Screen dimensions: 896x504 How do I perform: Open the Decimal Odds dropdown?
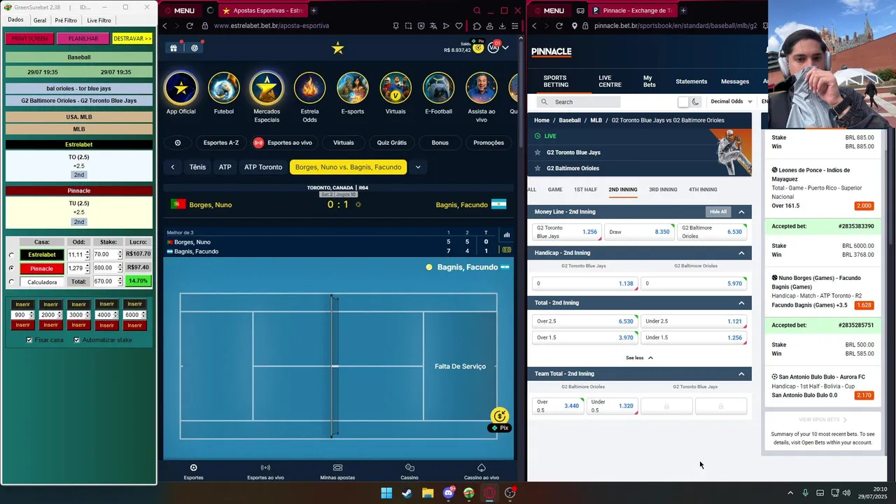point(731,101)
